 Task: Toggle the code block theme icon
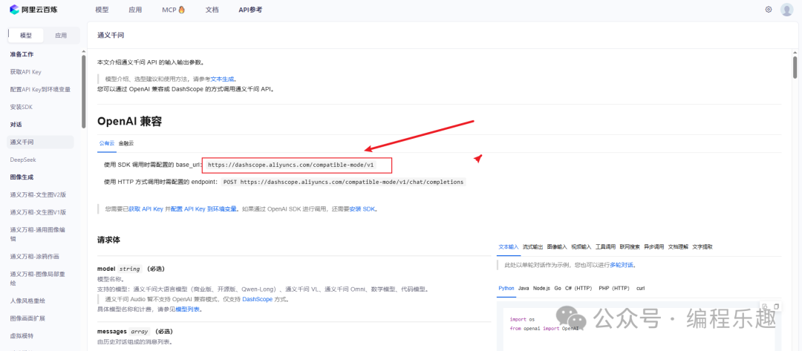point(765,306)
